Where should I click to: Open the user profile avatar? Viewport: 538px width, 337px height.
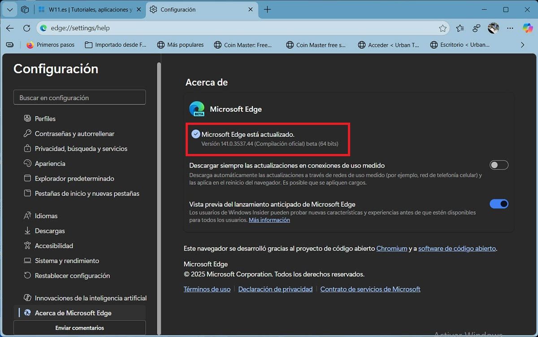click(493, 28)
